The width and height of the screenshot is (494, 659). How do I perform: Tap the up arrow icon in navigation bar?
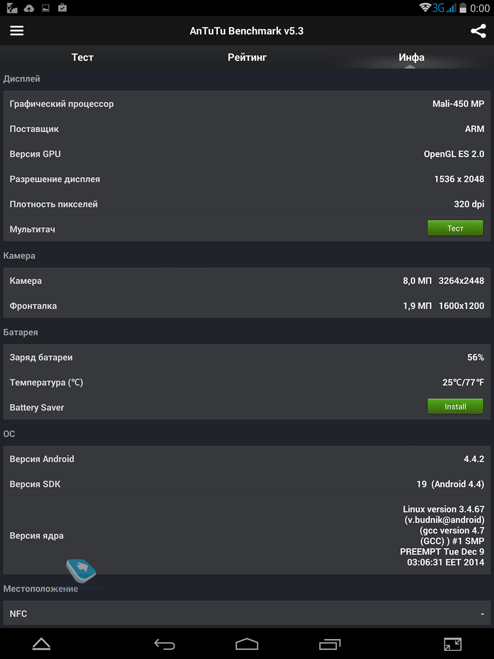41,644
